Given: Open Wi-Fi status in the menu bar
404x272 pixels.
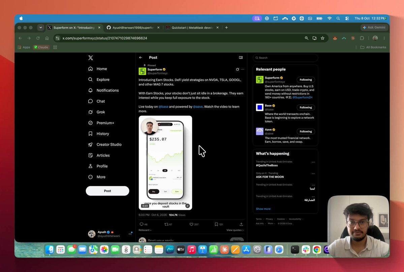Looking at the screenshot, I should (330, 18).
